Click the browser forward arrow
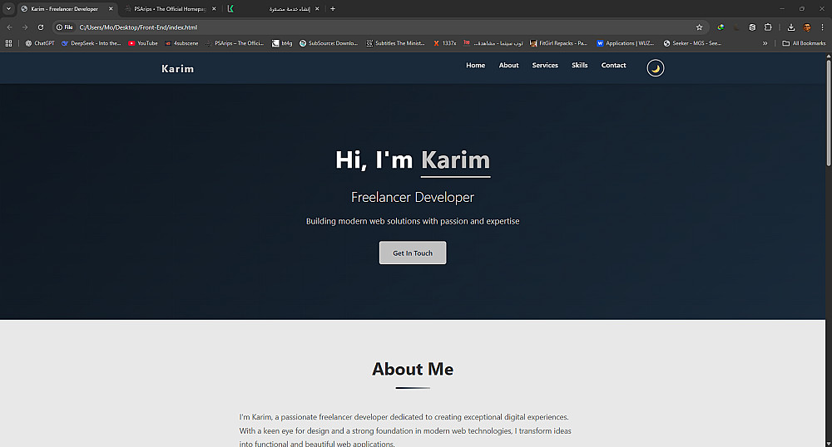This screenshot has width=832, height=447. (x=25, y=27)
